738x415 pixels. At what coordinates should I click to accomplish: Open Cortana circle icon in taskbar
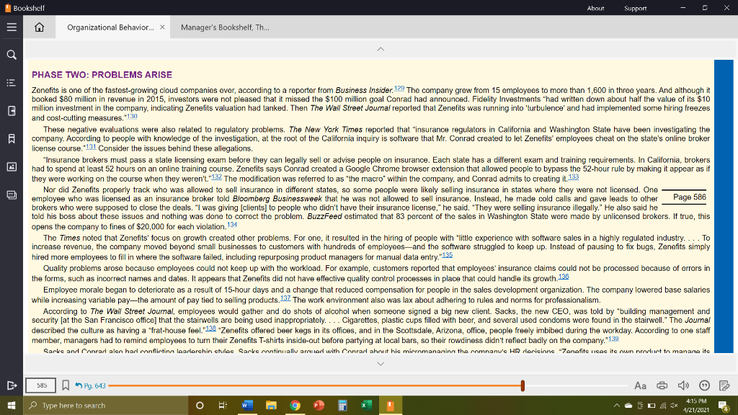[200, 406]
